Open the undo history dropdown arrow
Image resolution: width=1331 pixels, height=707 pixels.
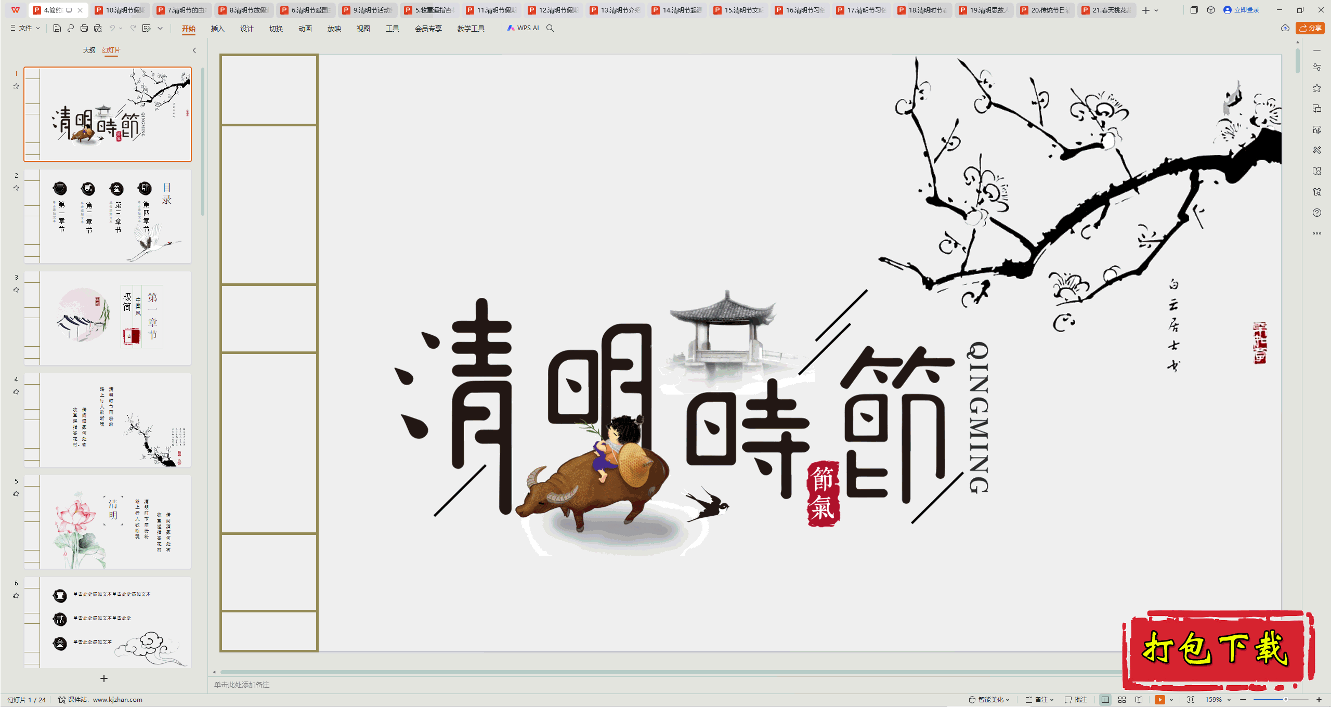coord(121,28)
